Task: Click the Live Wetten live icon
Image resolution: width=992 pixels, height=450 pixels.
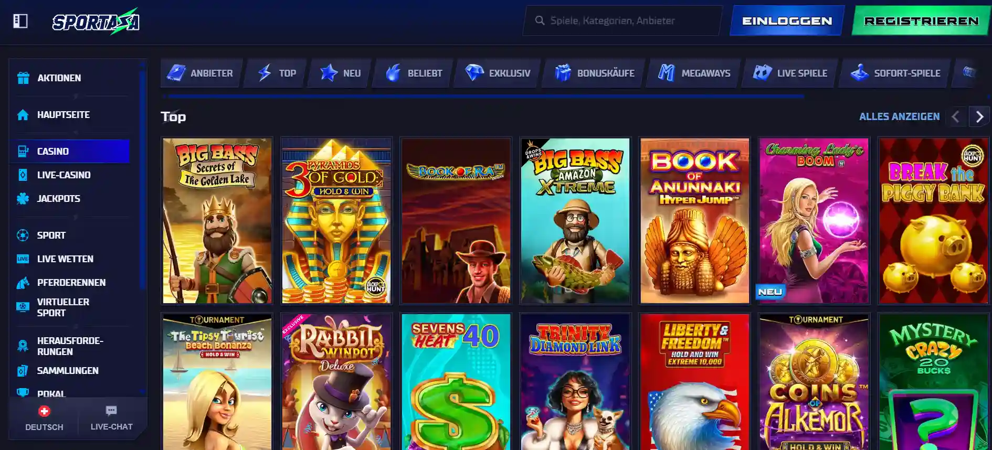Action: tap(23, 259)
